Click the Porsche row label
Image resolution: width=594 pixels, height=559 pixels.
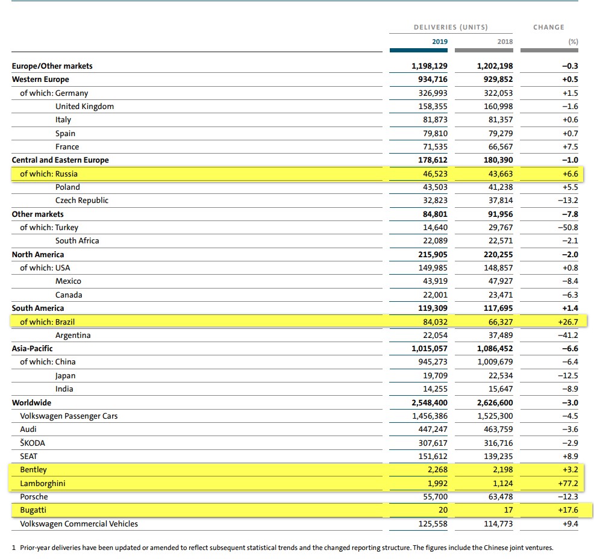point(34,496)
